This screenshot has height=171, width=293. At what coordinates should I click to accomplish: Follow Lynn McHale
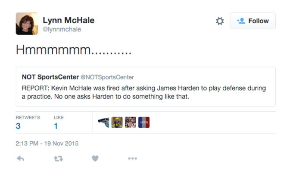point(252,21)
